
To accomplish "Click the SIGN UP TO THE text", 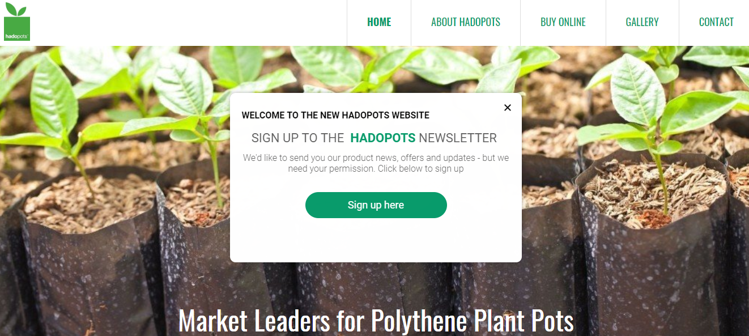I will point(298,138).
